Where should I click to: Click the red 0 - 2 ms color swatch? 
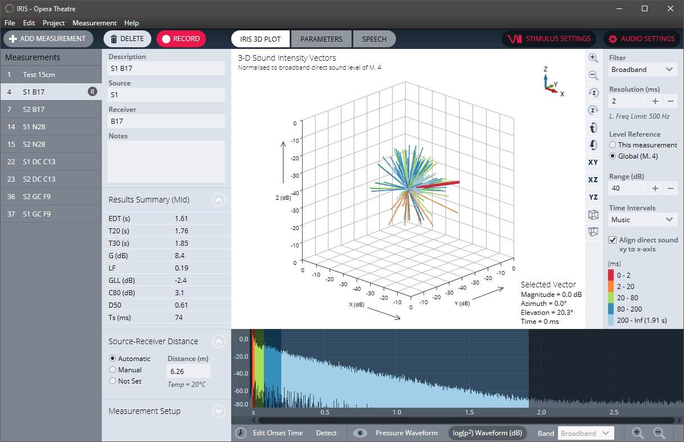[612, 275]
